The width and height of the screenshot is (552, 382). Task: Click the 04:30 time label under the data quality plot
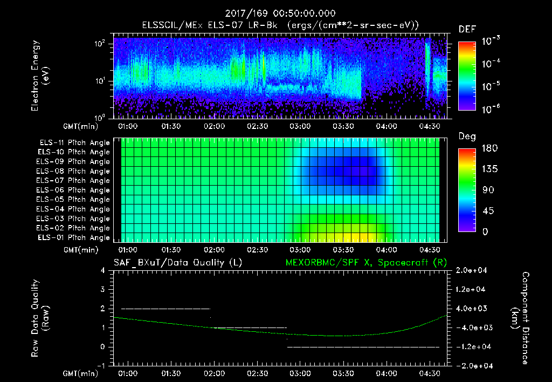pyautogui.click(x=430, y=373)
